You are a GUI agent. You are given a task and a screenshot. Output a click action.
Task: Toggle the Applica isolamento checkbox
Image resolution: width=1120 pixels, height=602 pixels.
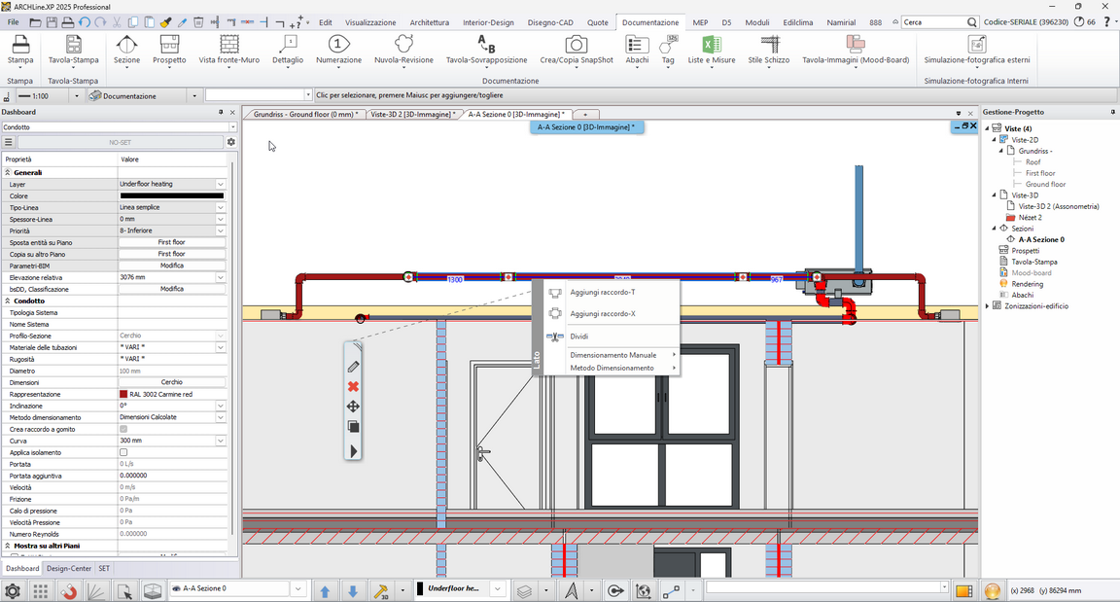point(123,452)
